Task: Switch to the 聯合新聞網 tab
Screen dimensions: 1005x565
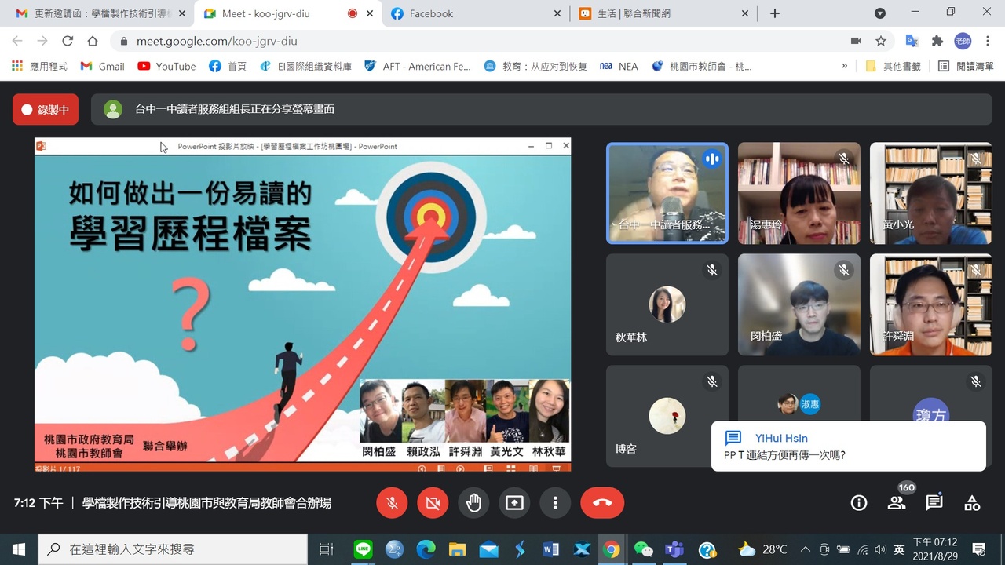Action: 663,13
